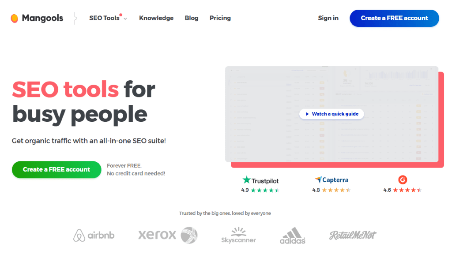Click the adidas logo
Image resolution: width=452 pixels, height=258 pixels.
pyautogui.click(x=292, y=236)
